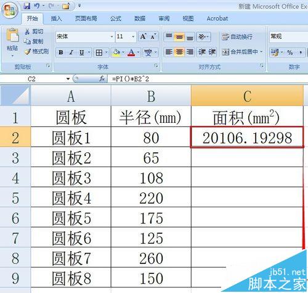Apply red font color
The width and height of the screenshot is (308, 293).
coord(131,52)
